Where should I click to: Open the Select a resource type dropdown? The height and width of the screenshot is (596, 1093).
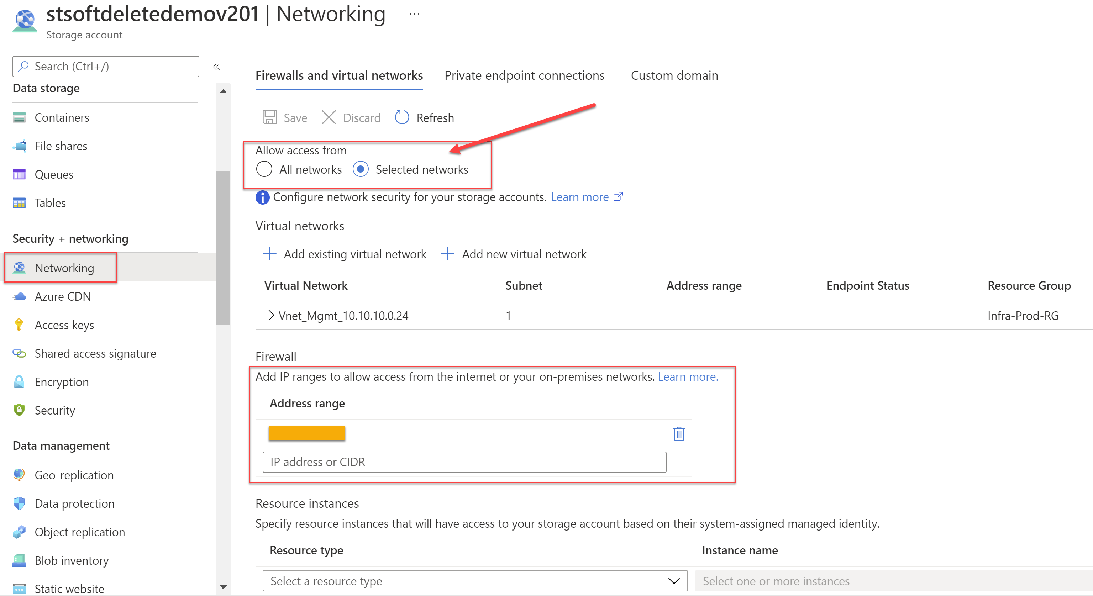click(x=475, y=581)
